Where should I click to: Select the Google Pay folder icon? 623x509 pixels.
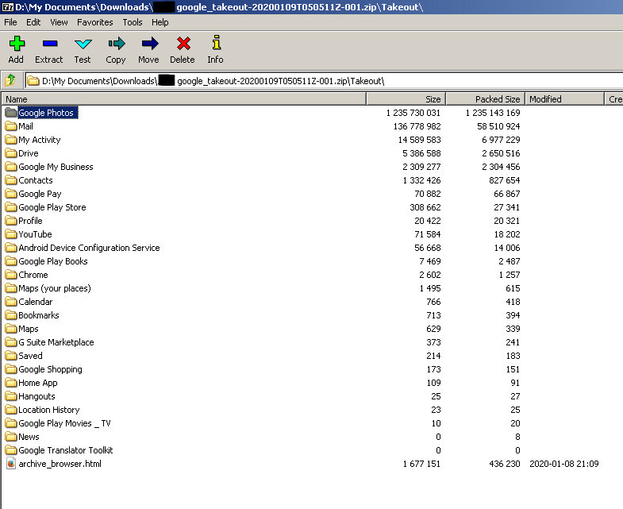click(11, 194)
